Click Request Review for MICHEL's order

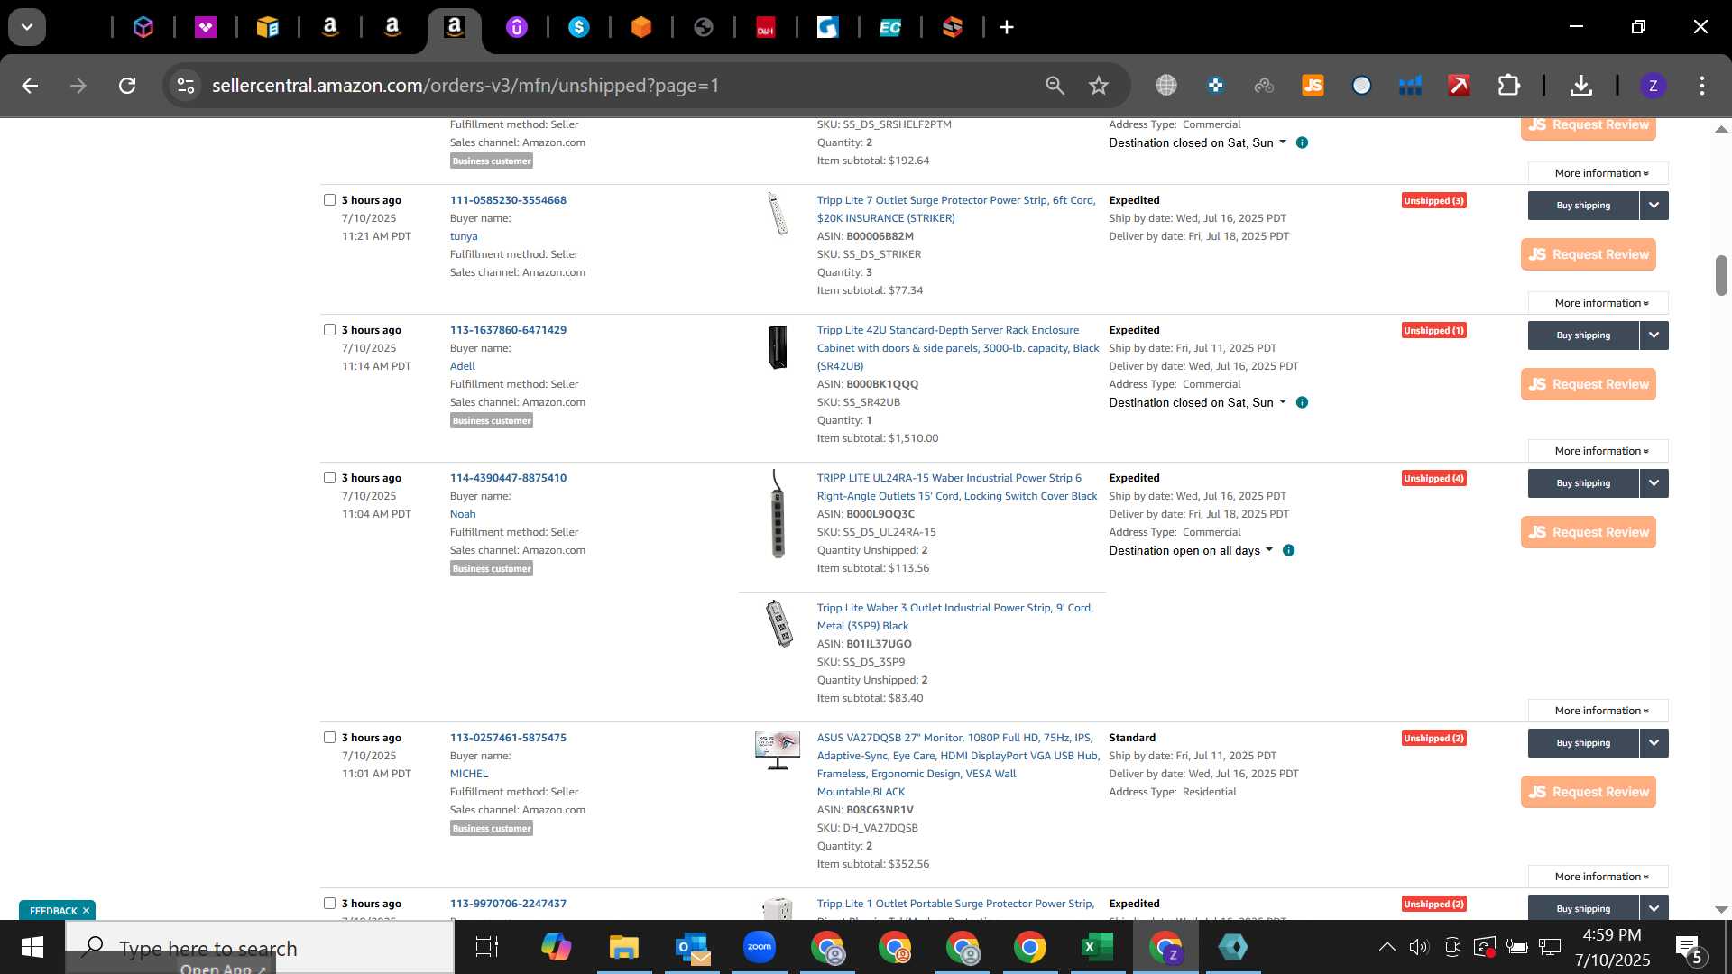[x=1589, y=792]
